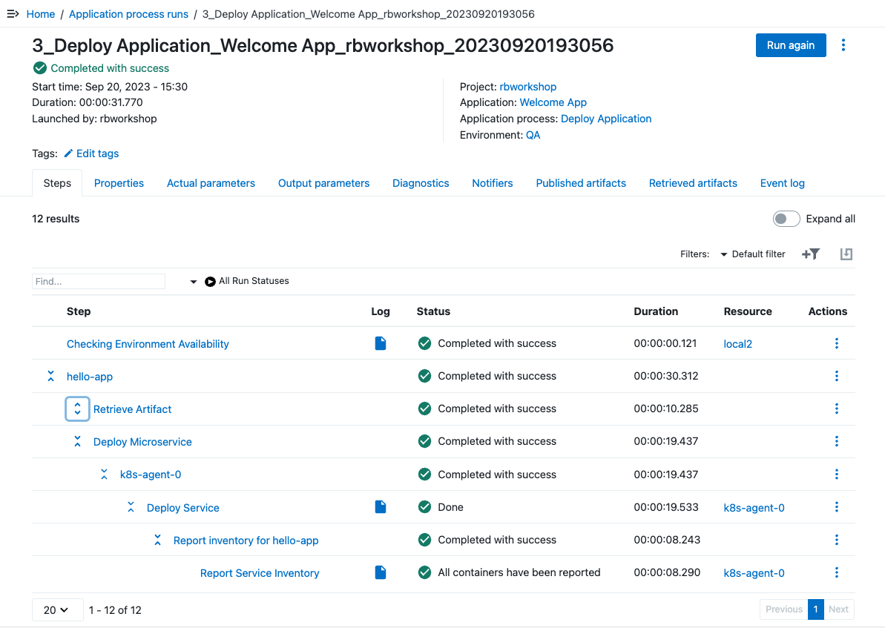Click the export results download icon
The height and width of the screenshot is (628, 885).
tap(846, 254)
